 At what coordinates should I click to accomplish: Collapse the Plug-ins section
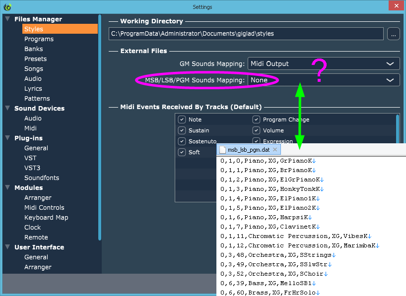pyautogui.click(x=7, y=138)
